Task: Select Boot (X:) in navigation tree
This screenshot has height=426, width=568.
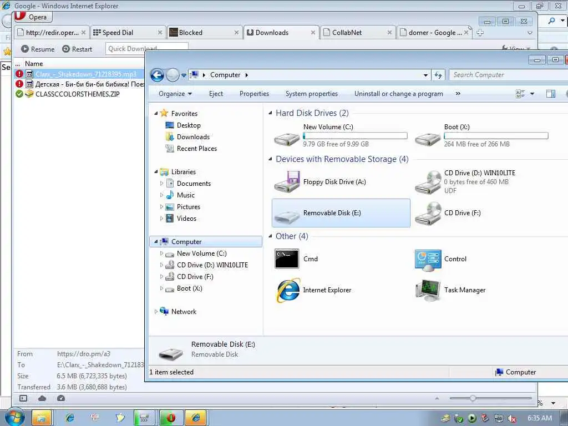Action: (190, 288)
